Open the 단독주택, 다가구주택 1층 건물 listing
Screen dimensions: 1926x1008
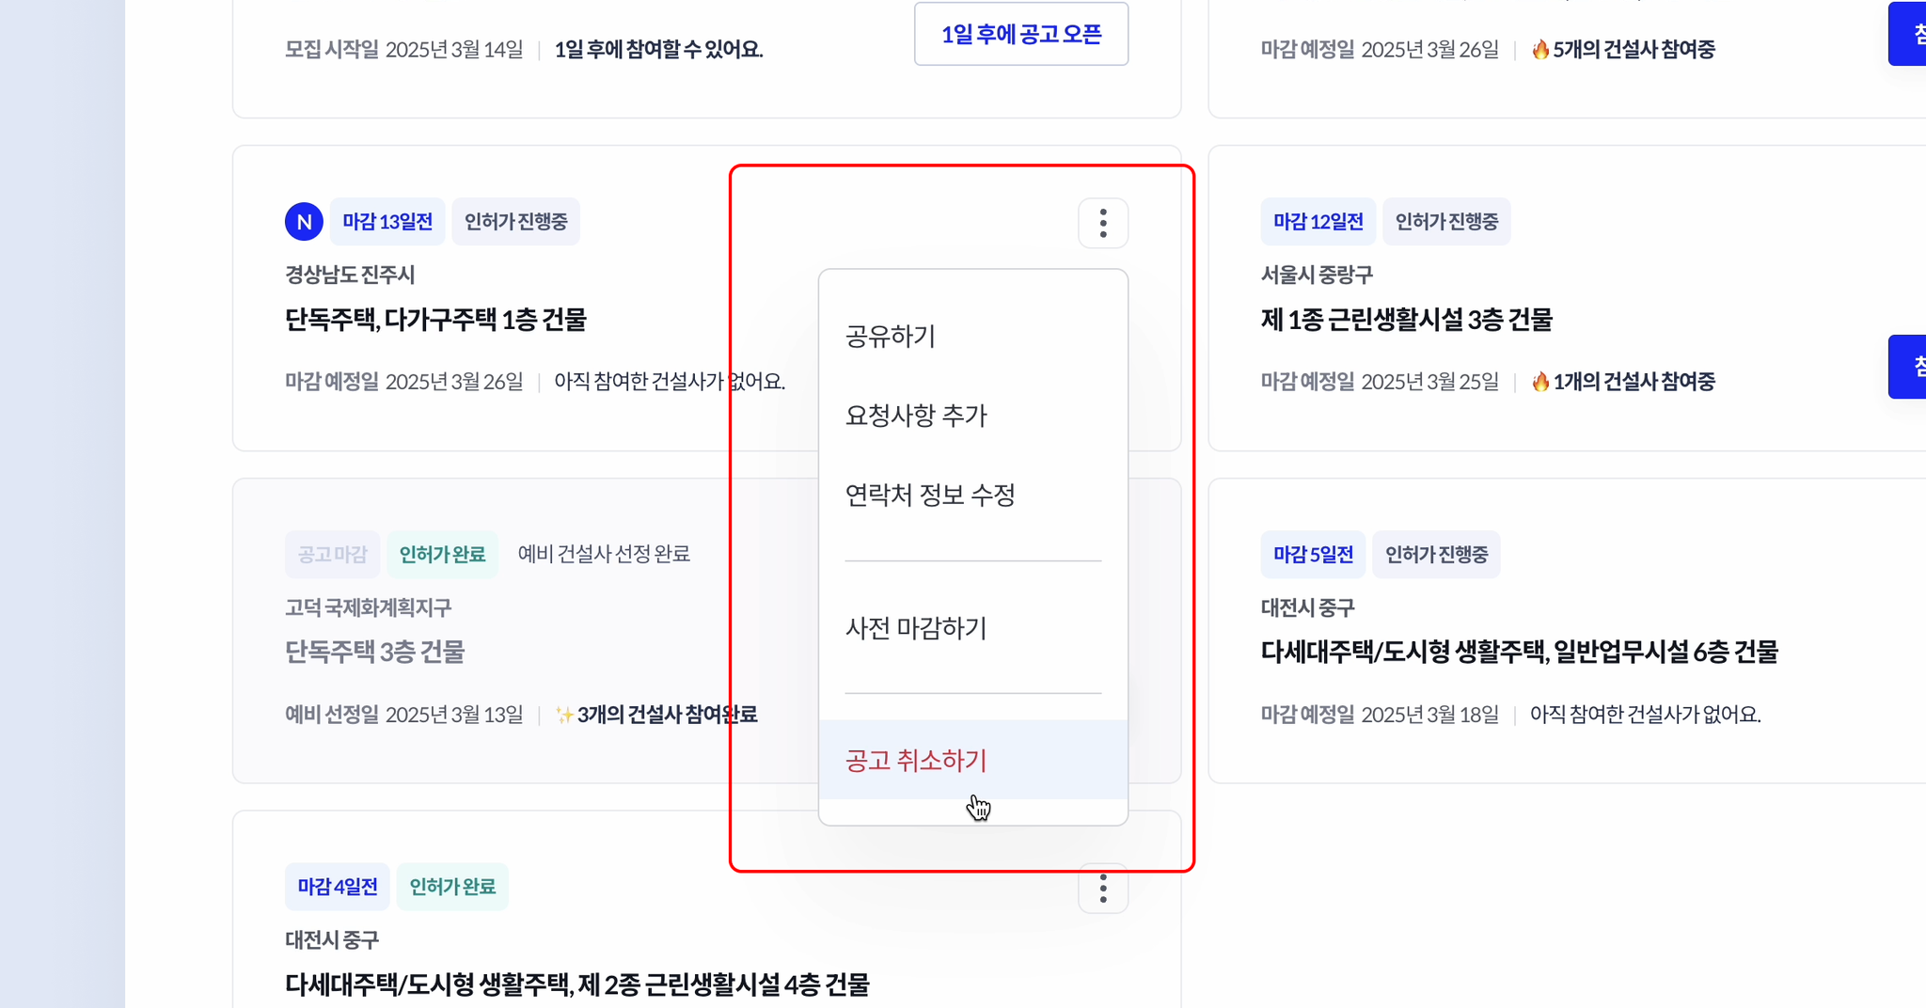(435, 320)
